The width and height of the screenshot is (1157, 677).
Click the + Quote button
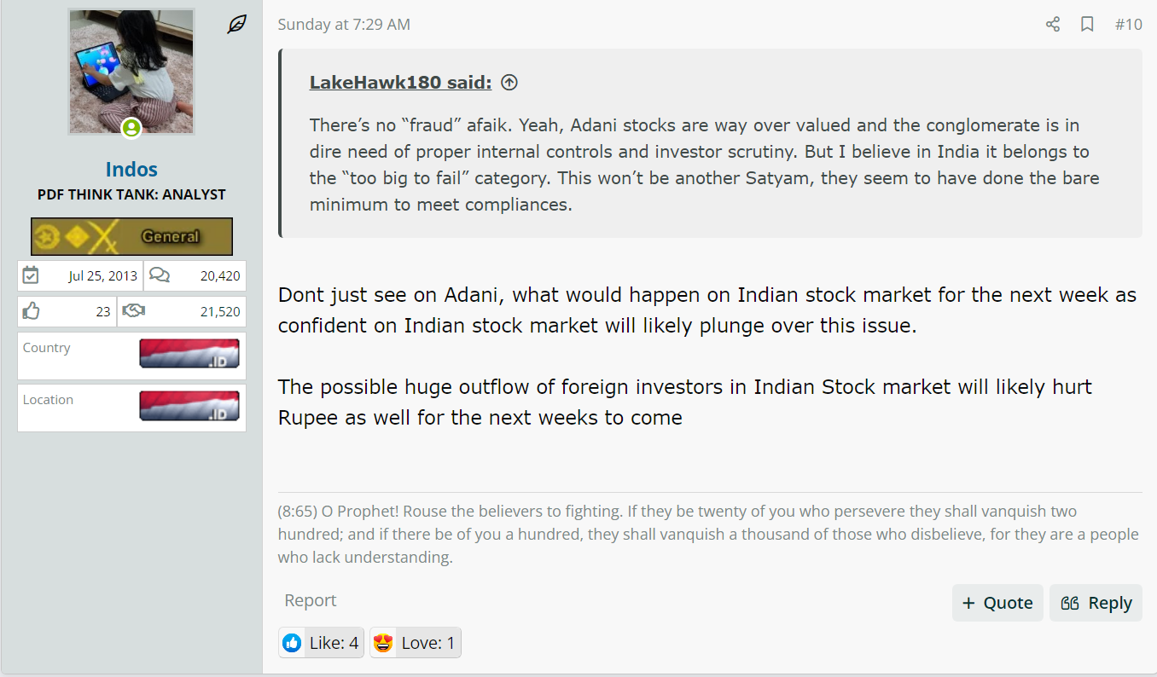[x=997, y=603]
